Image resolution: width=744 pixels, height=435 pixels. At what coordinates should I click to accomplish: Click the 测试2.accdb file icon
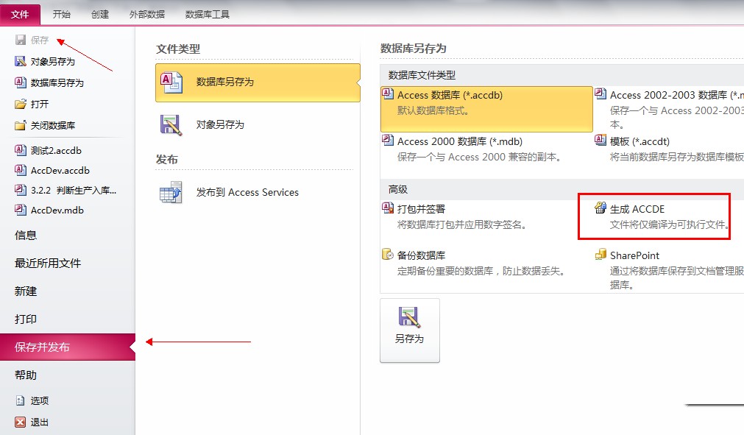coord(21,150)
